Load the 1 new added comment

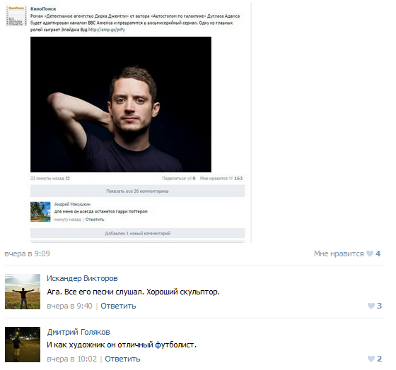click(138, 233)
